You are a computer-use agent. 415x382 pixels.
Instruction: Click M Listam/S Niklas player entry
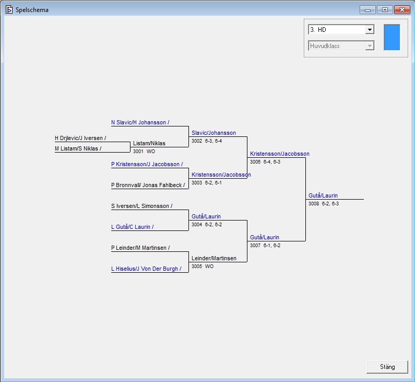(x=78, y=149)
